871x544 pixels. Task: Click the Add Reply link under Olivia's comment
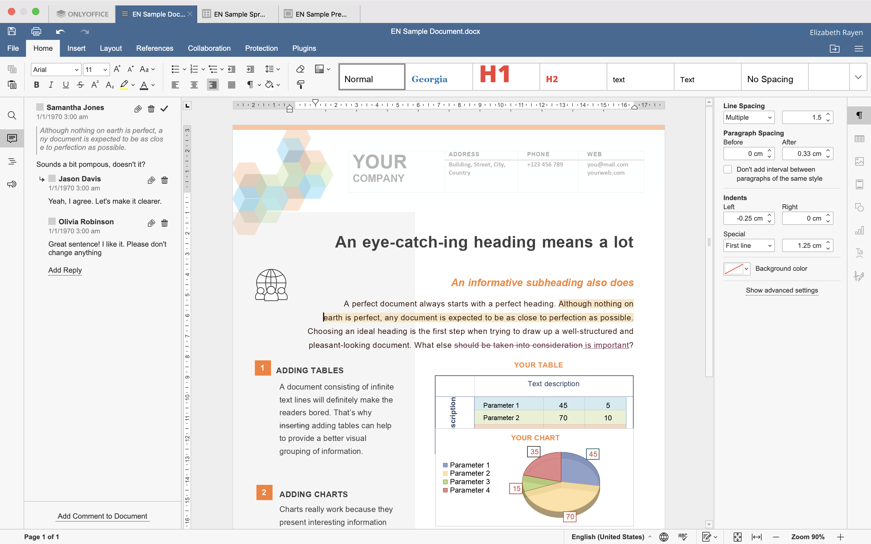[65, 270]
